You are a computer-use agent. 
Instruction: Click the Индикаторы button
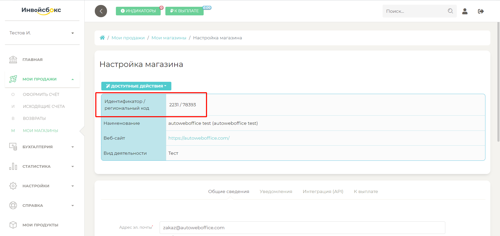click(138, 11)
